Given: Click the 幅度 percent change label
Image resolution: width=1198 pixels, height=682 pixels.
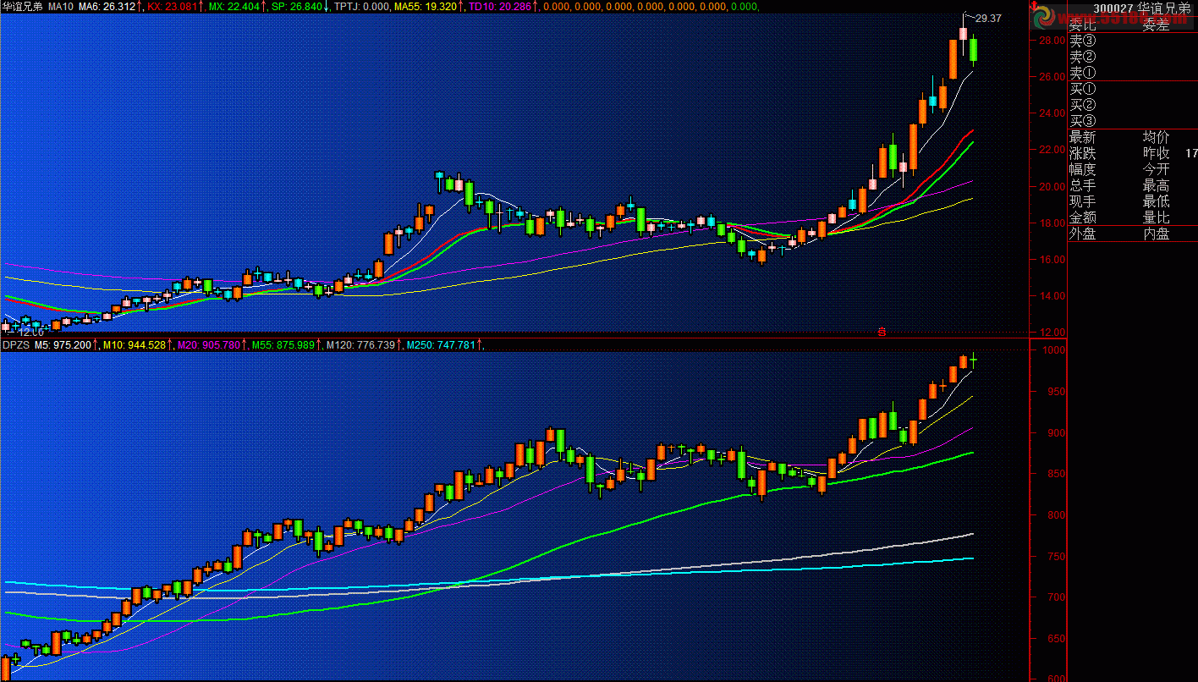Looking at the screenshot, I should (1082, 169).
